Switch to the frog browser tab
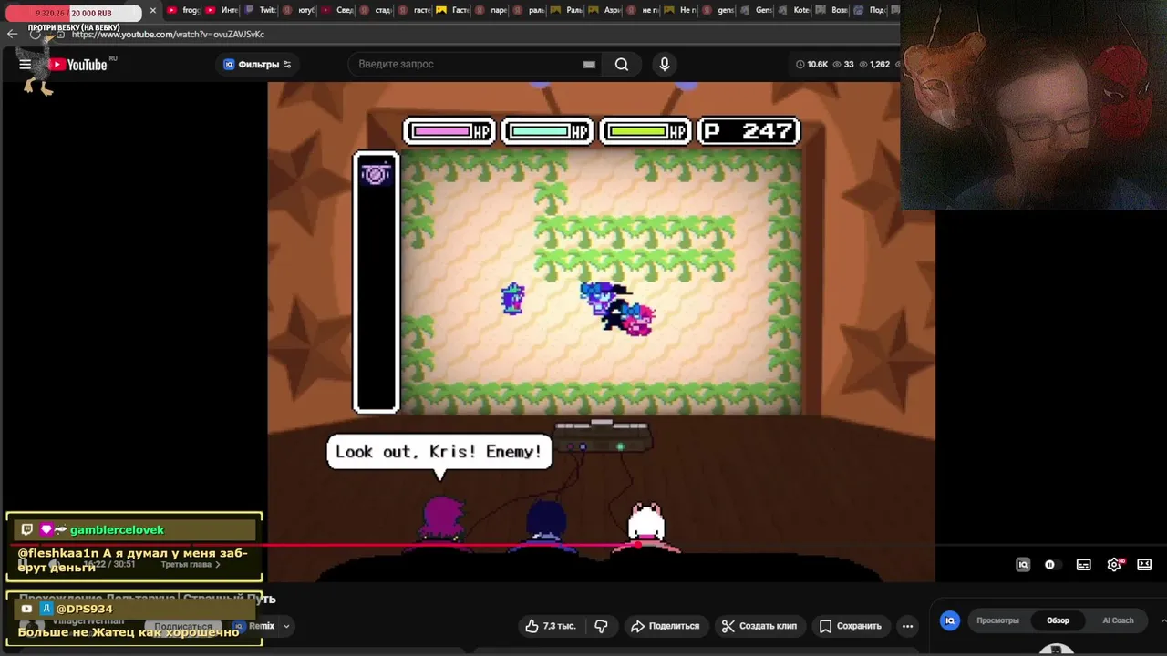Screen dimensions: 1167x656 point(183,11)
